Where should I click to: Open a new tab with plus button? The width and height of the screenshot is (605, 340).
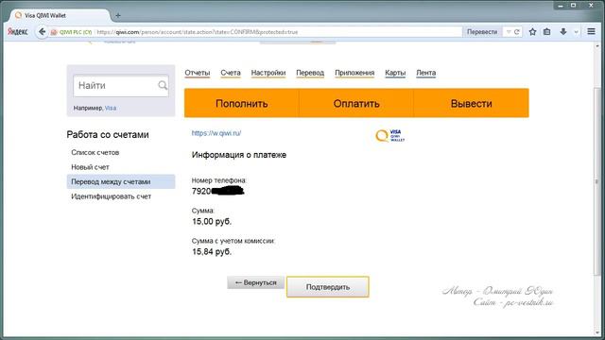point(118,15)
